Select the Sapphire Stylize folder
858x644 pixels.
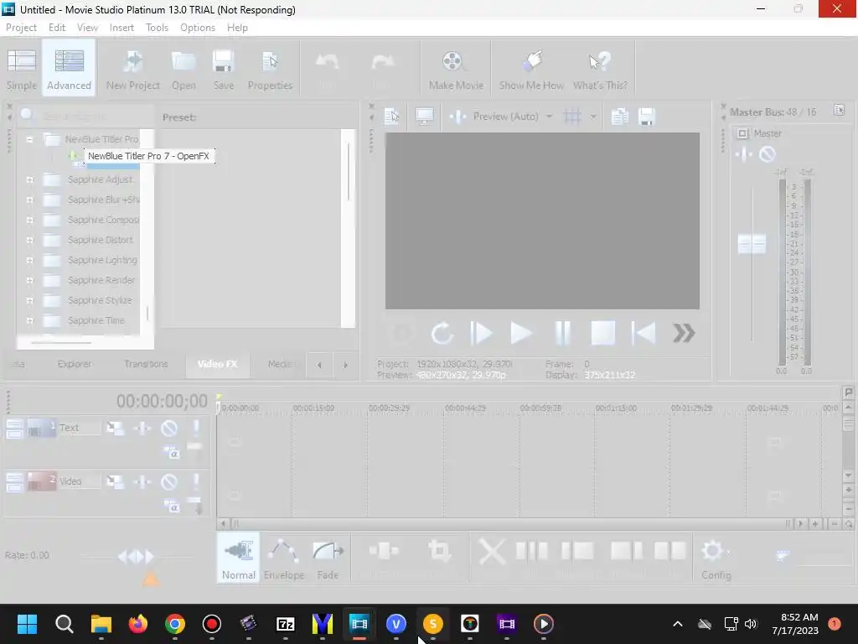click(x=101, y=300)
